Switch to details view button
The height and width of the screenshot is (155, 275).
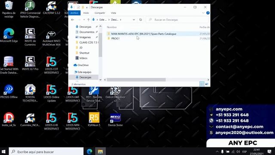[x=202, y=84]
